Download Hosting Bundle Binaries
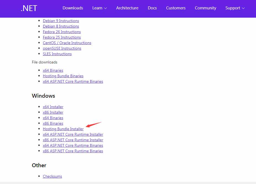Image resolution: width=256 pixels, height=184 pixels. coord(63,76)
